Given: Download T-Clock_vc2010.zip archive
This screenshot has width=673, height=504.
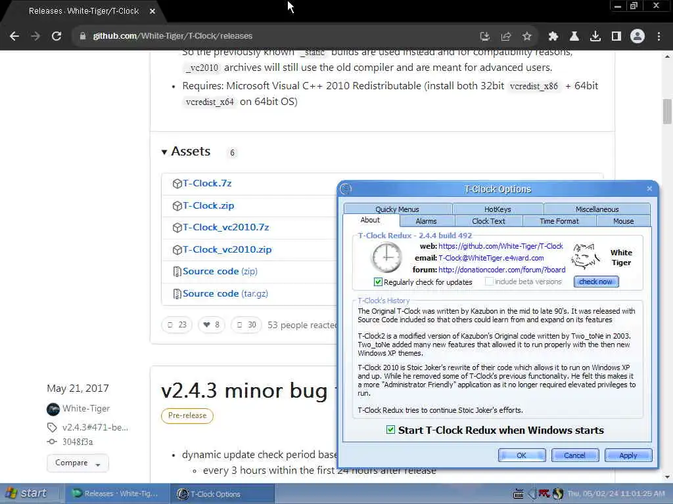Looking at the screenshot, I should tap(227, 250).
